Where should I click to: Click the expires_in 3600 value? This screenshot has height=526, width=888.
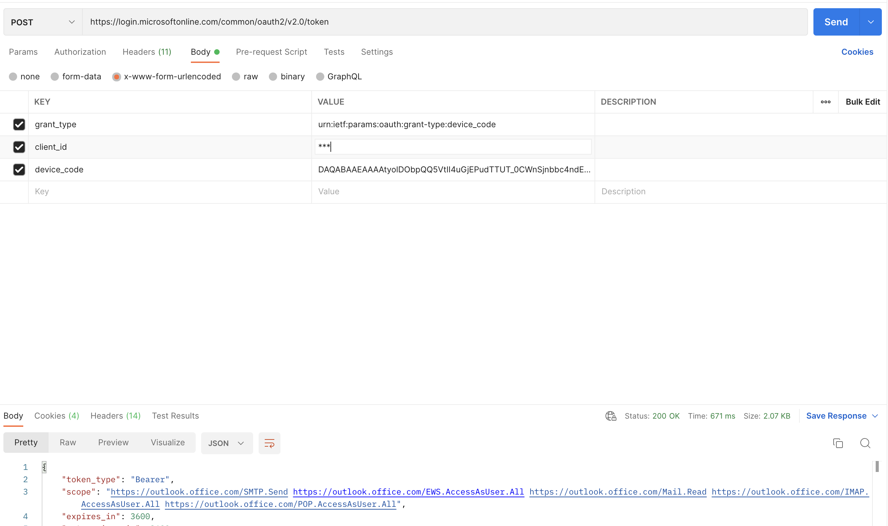click(x=140, y=517)
